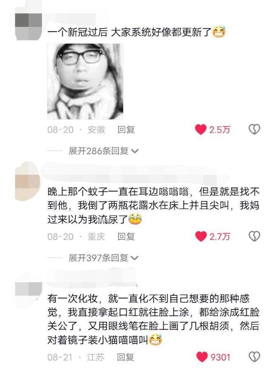Reply to the Jiangsu makeup comment
Viewport: 276px width, 368px height.
pyautogui.click(x=126, y=357)
